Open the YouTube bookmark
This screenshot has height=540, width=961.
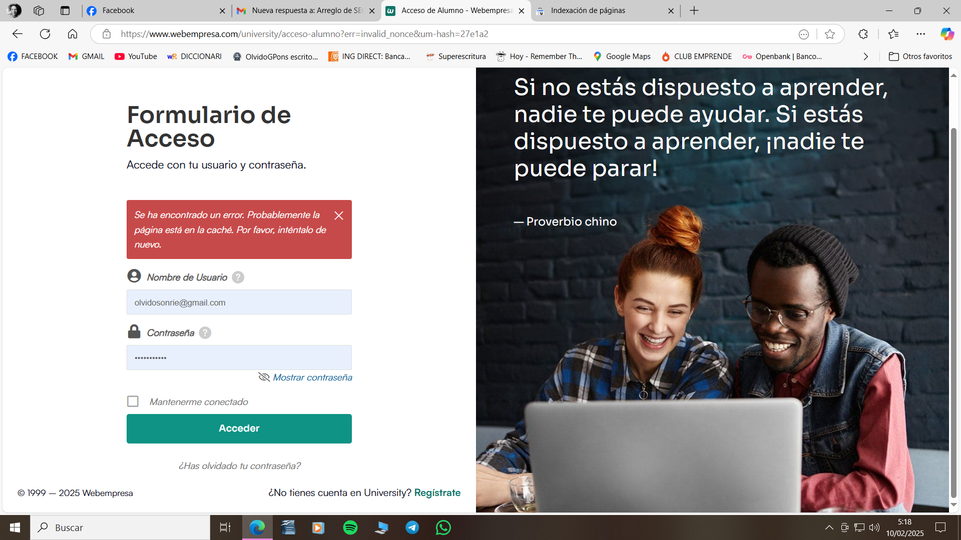tap(136, 56)
